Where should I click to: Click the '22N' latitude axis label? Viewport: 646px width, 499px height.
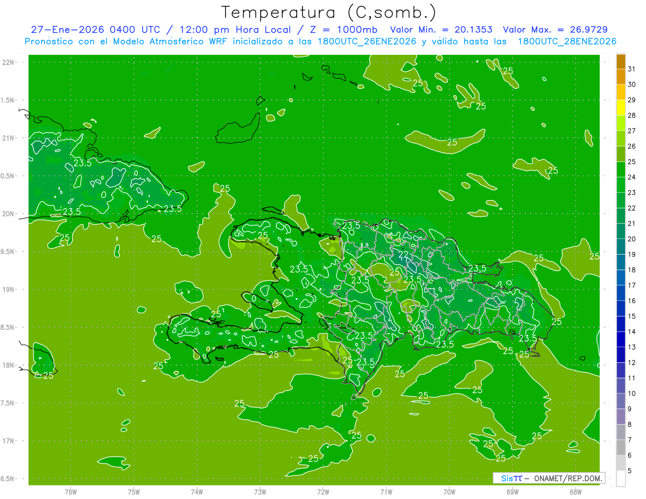[8, 62]
